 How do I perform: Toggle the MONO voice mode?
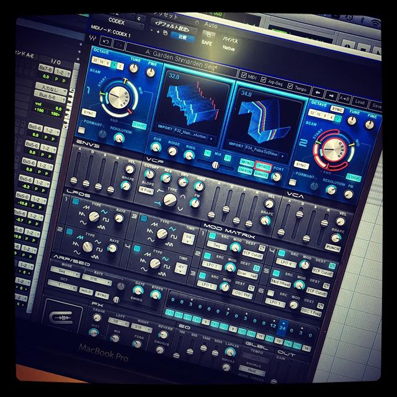(247, 163)
